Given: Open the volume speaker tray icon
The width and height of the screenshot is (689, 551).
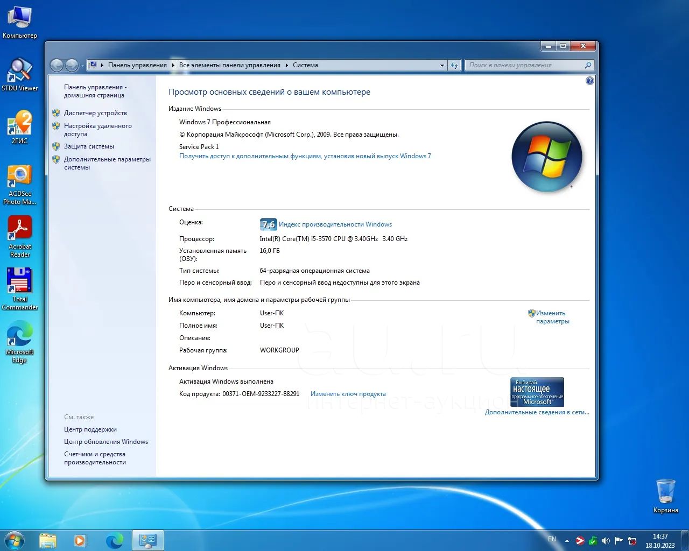Looking at the screenshot, I should (x=606, y=540).
